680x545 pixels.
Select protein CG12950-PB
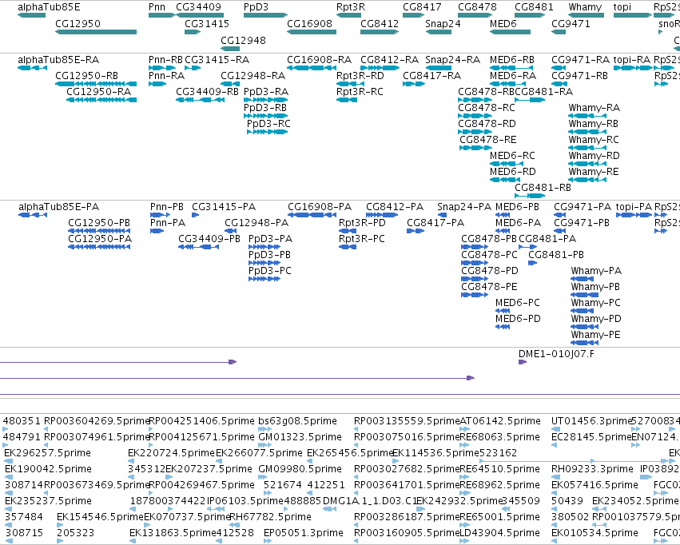pyautogui.click(x=99, y=223)
